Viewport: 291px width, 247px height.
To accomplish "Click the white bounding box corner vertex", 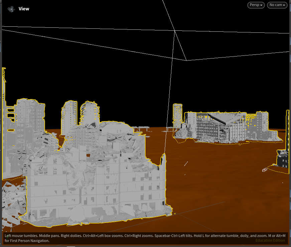I will coord(175,31).
